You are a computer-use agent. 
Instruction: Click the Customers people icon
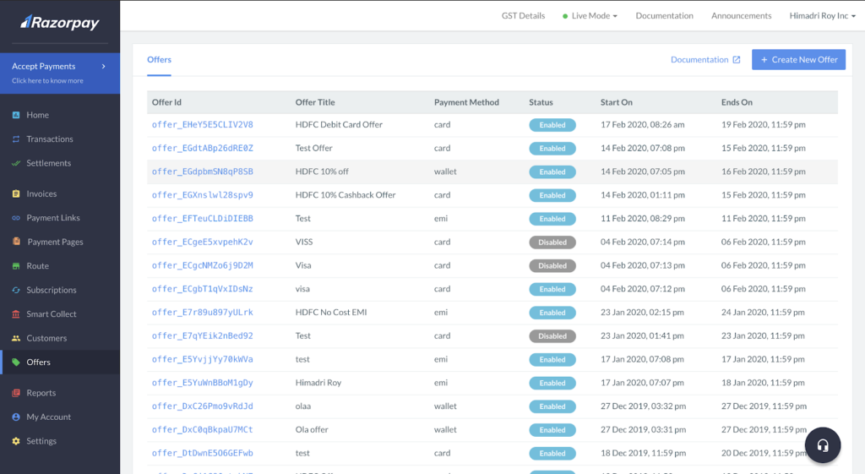point(16,338)
